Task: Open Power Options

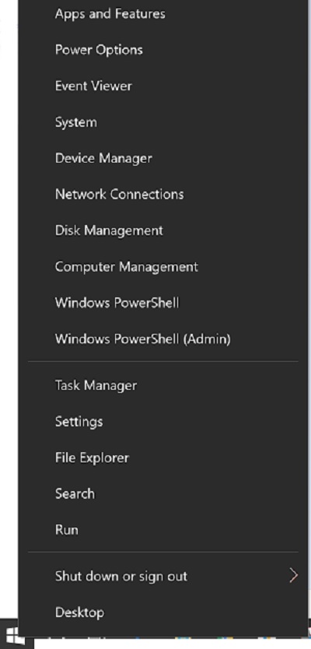Action: pyautogui.click(x=99, y=50)
